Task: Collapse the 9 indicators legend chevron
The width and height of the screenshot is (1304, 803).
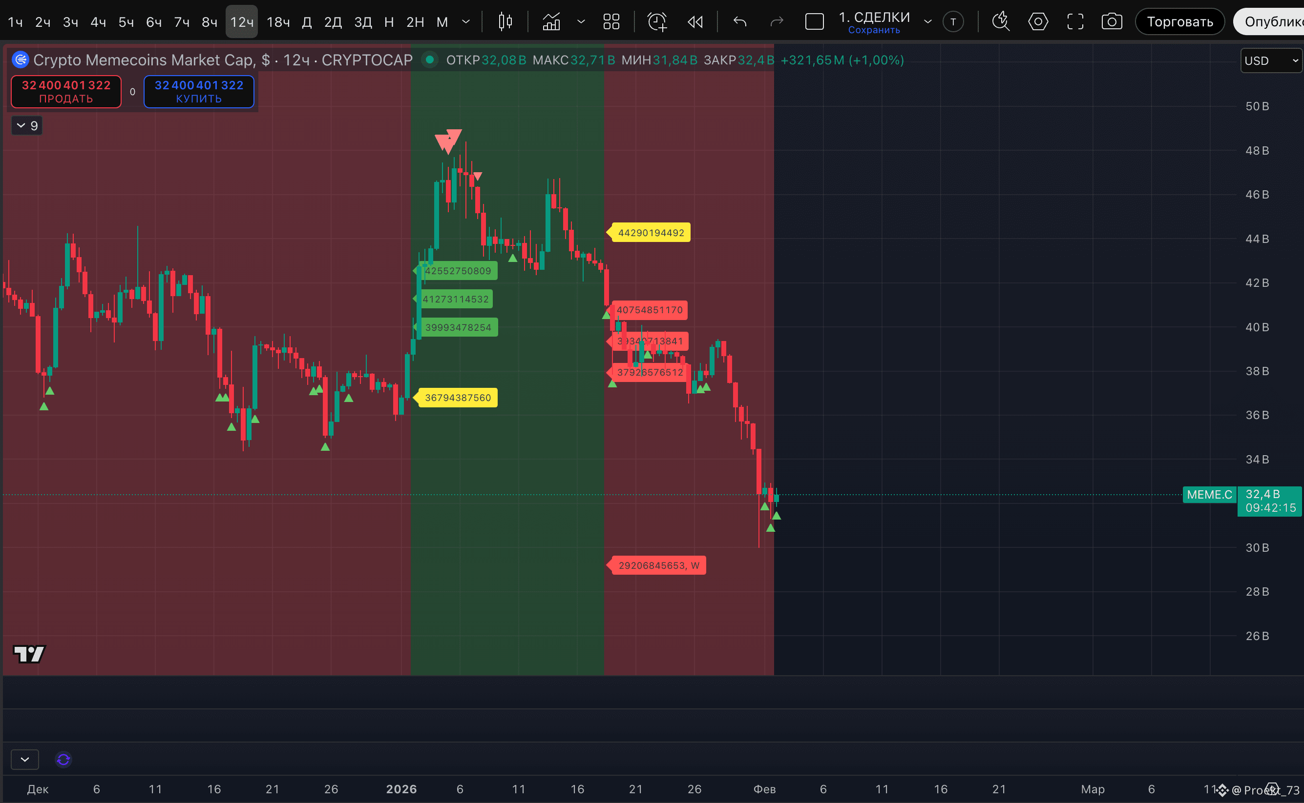Action: [21, 126]
